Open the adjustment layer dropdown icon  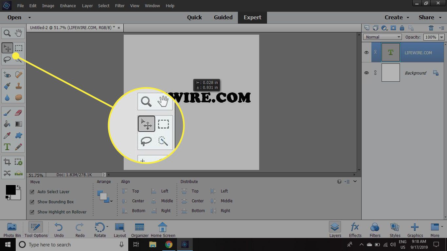tap(385, 28)
